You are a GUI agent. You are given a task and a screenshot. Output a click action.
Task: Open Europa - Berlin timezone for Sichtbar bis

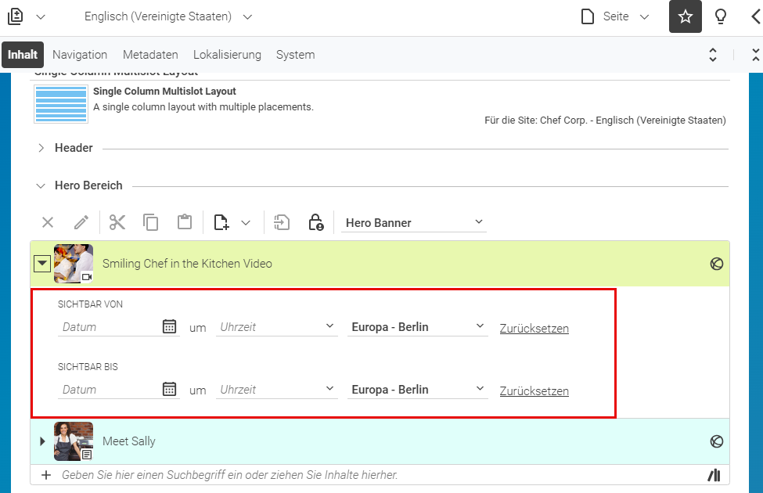(x=418, y=390)
